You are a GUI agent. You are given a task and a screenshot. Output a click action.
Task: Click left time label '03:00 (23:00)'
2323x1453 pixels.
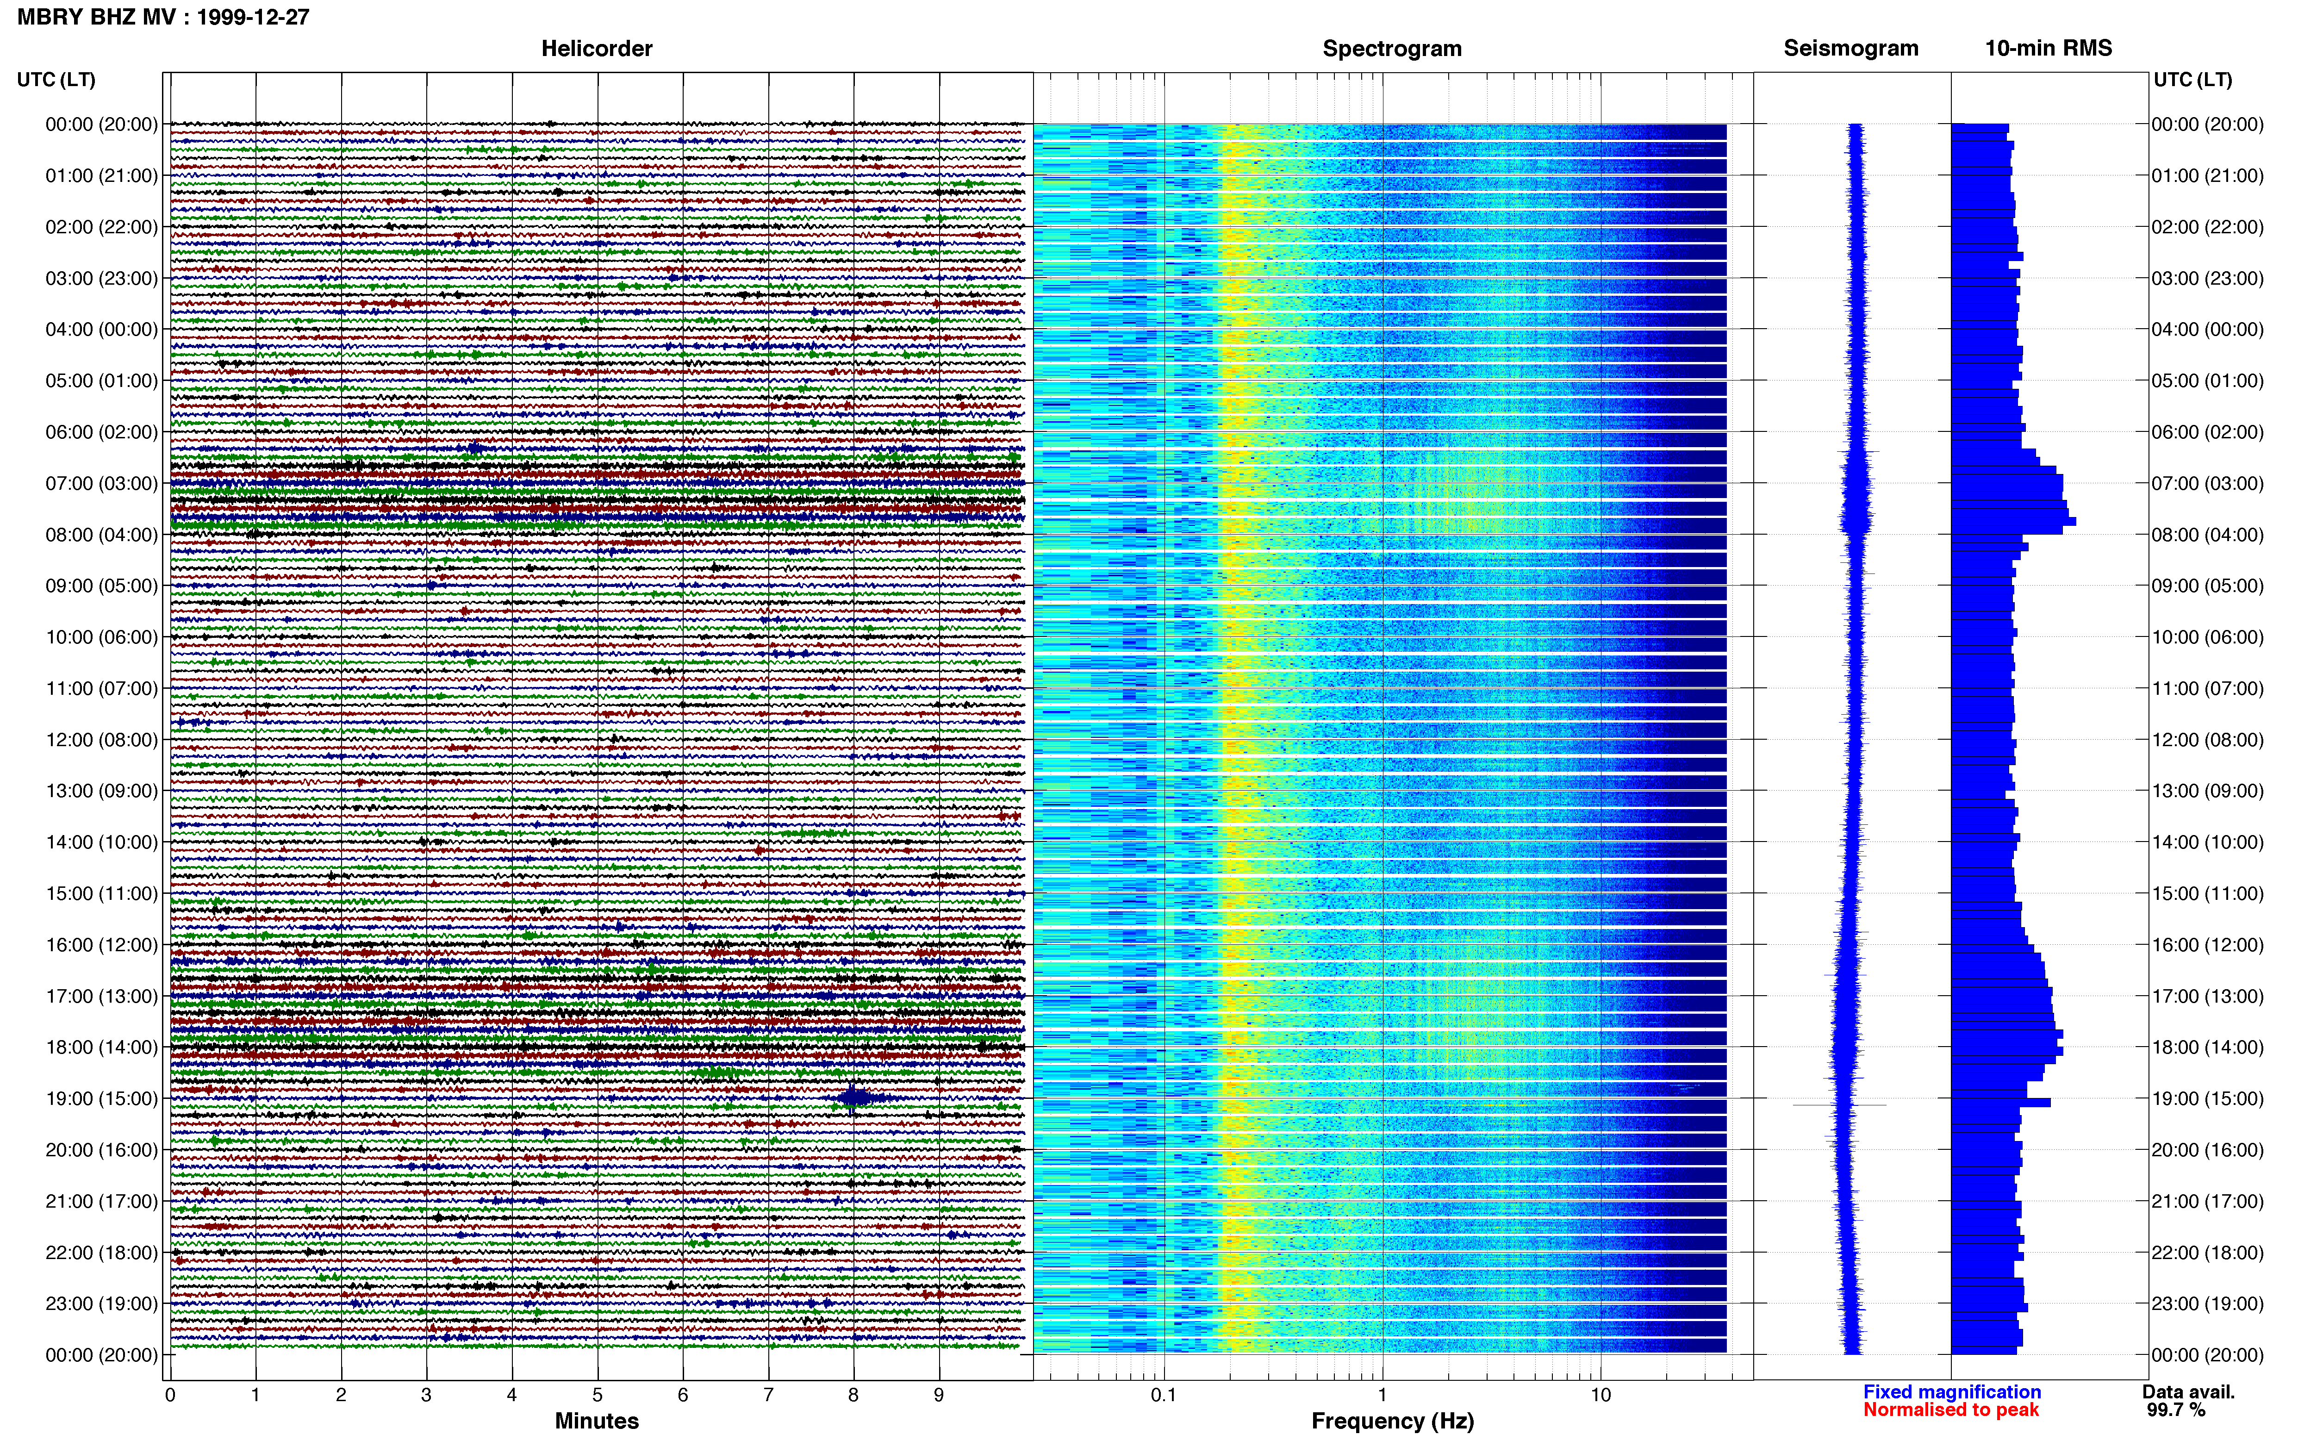pos(102,279)
